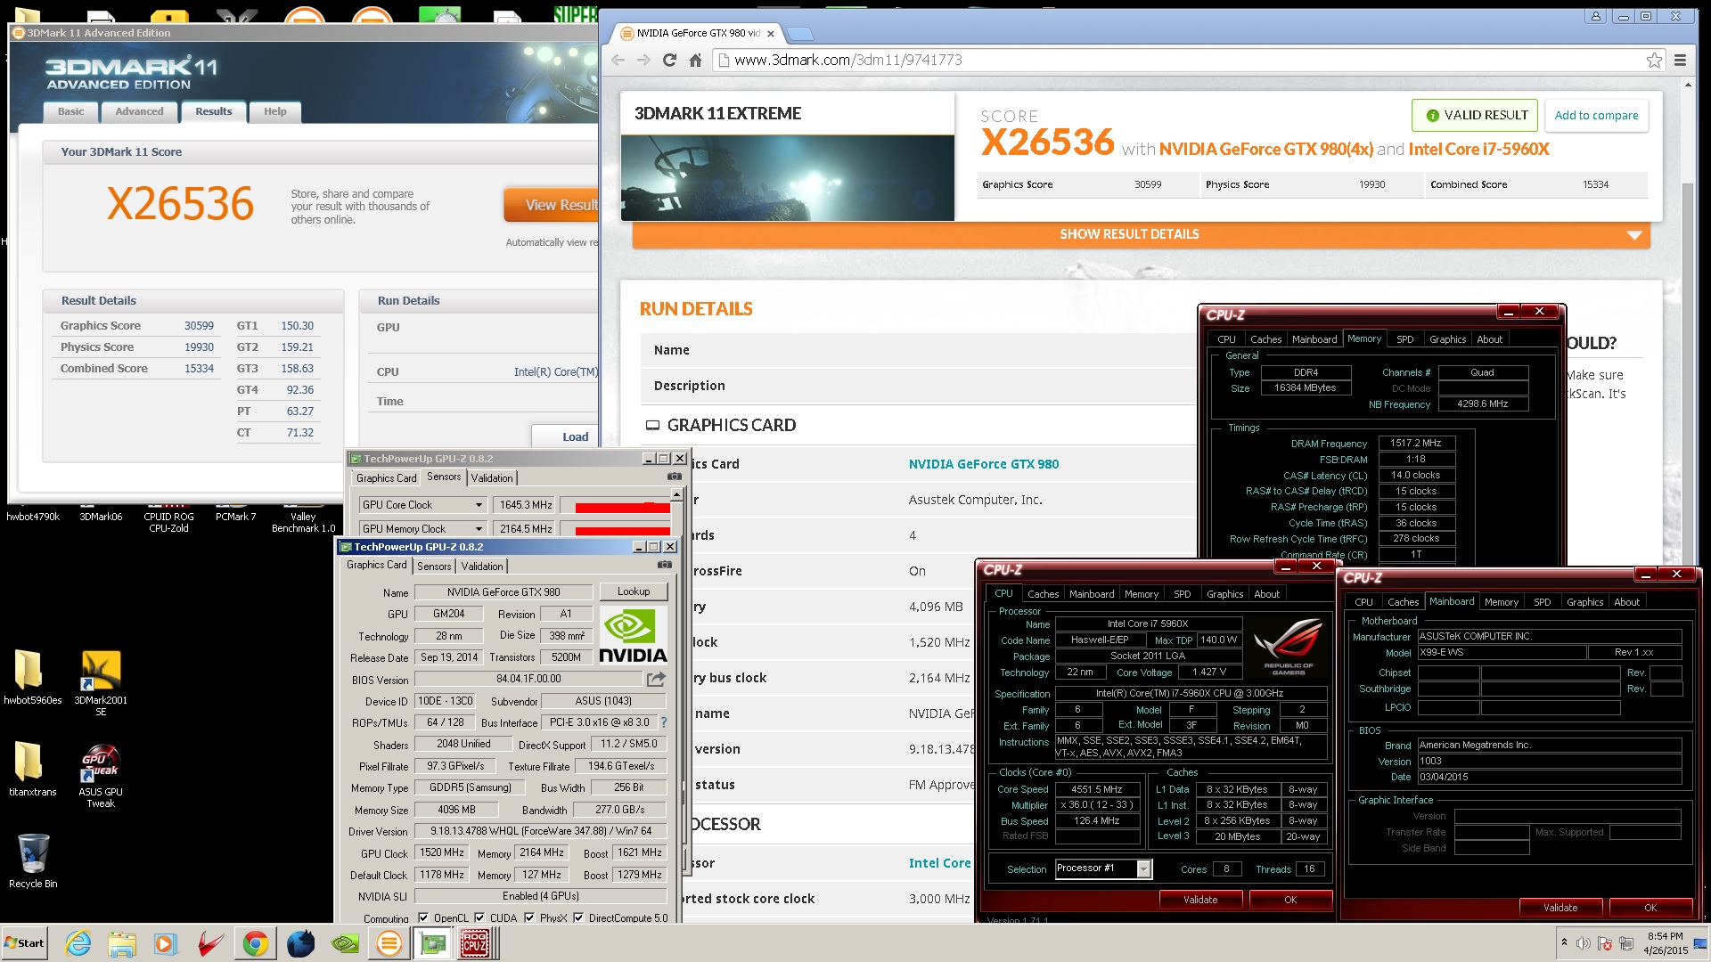The width and height of the screenshot is (1711, 962).
Task: Click the GPU-Z Lookup button
Action: tap(634, 591)
